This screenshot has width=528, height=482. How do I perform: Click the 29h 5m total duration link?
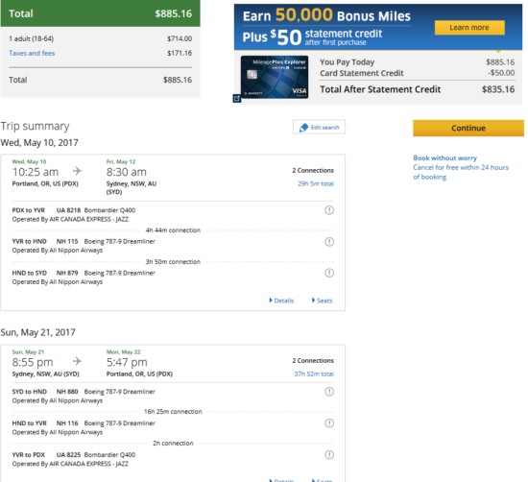pos(316,183)
